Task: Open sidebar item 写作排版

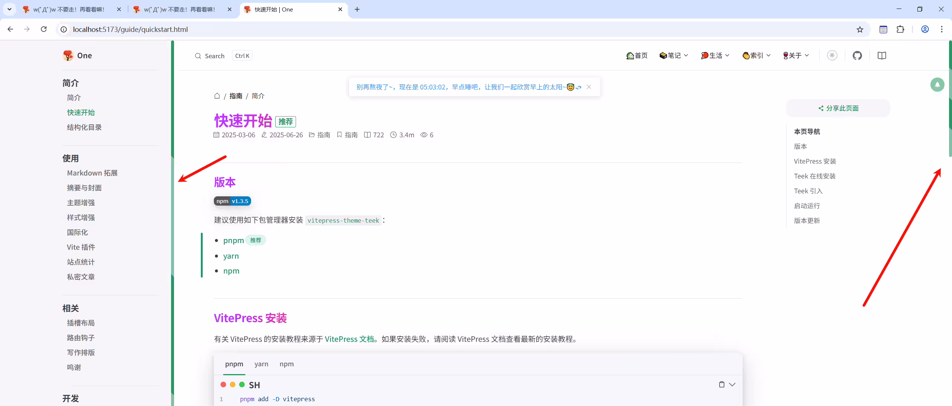Action: click(x=81, y=353)
